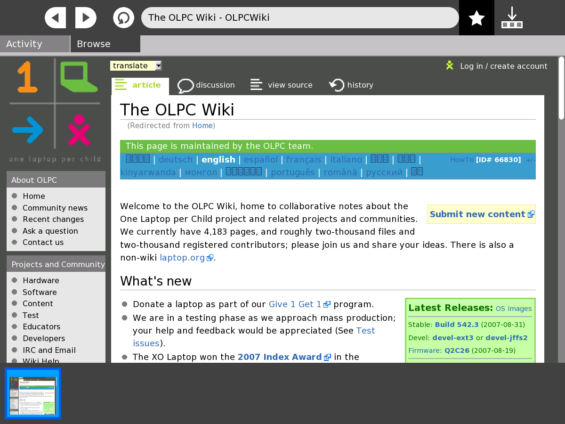Image resolution: width=565 pixels, height=424 pixels.
Task: Click the Submit new content link
Action: coord(477,214)
